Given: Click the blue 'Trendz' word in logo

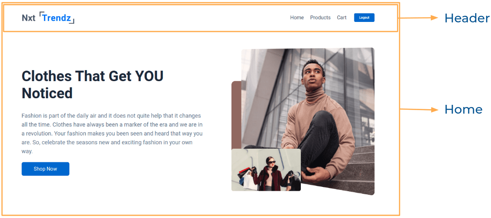Looking at the screenshot, I should pyautogui.click(x=57, y=18).
